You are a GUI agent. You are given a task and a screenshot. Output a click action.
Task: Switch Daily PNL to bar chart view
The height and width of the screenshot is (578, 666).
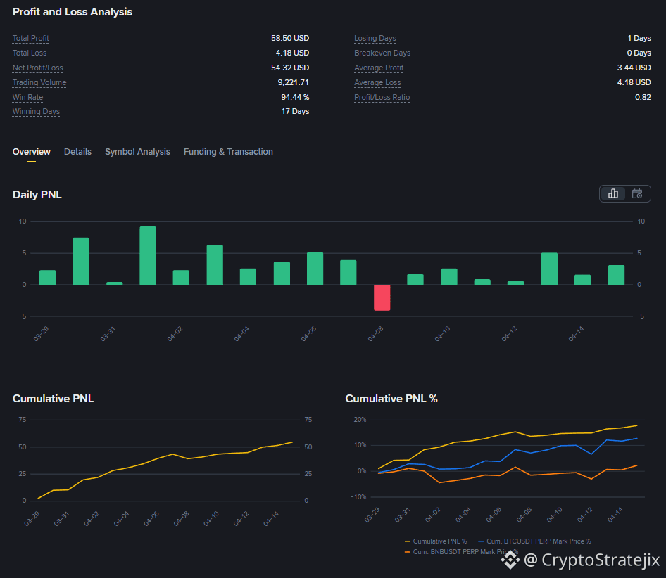[x=613, y=194]
